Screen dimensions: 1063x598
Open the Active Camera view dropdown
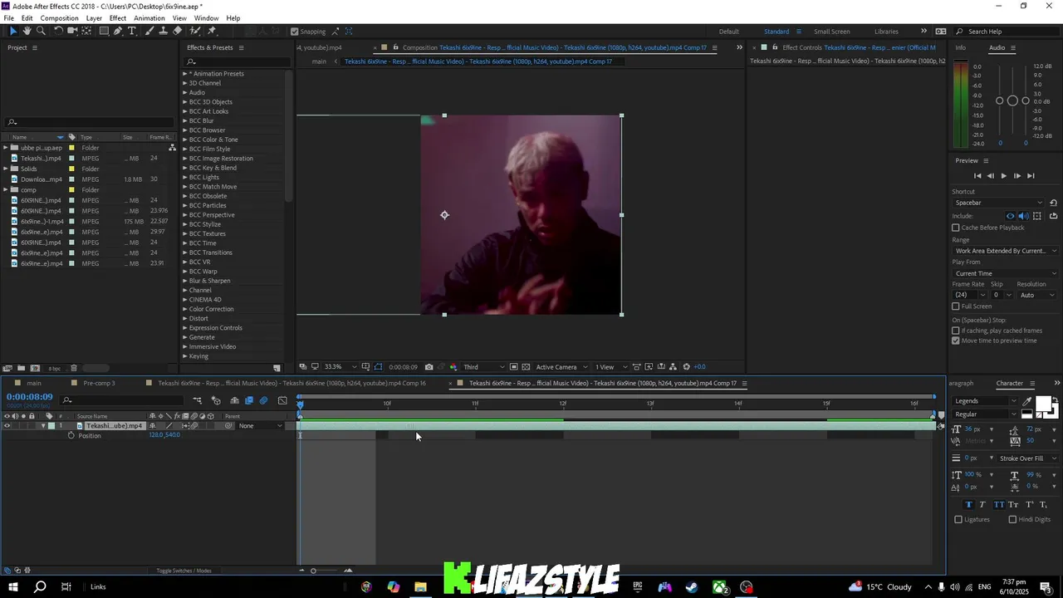(561, 367)
